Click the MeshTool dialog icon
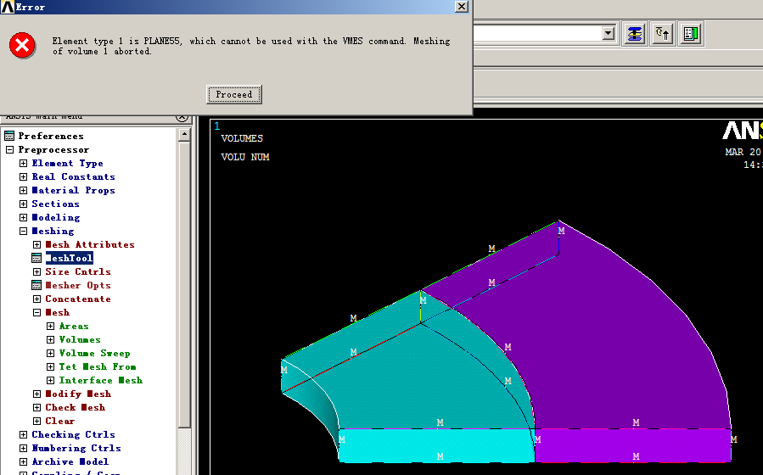This screenshot has height=475, width=763. (x=36, y=258)
